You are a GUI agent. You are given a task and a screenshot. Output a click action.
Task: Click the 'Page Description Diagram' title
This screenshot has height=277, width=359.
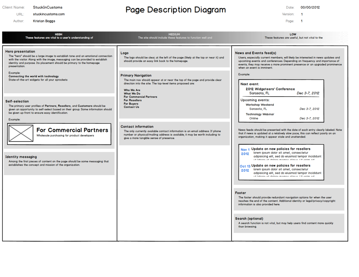(x=175, y=10)
